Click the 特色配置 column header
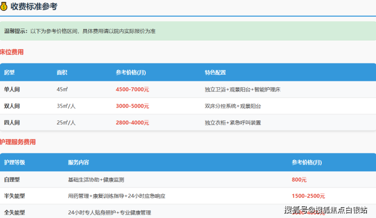This screenshot has height=218, width=376. 215,72
